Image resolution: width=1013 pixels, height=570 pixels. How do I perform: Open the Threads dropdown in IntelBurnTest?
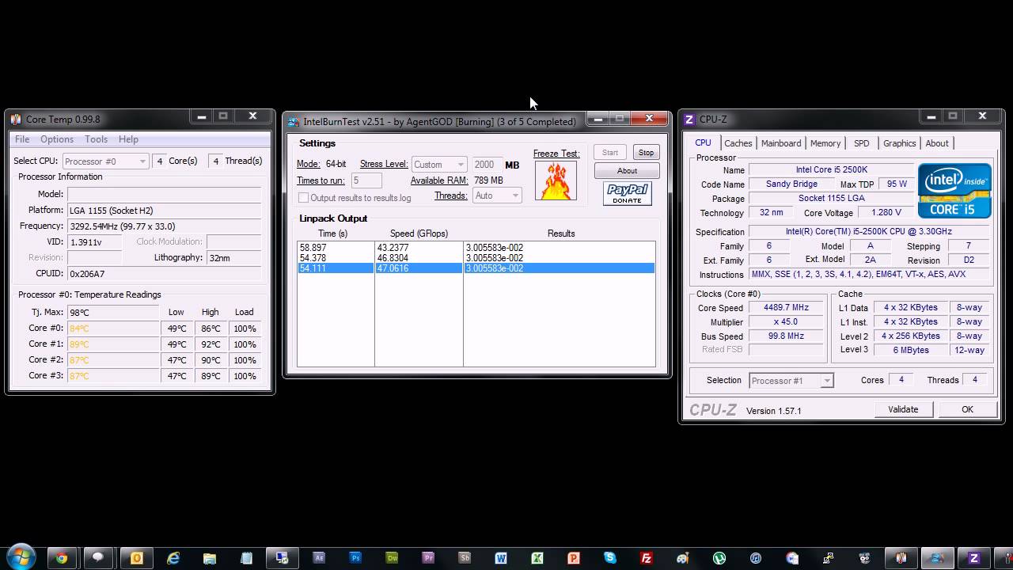pos(497,196)
